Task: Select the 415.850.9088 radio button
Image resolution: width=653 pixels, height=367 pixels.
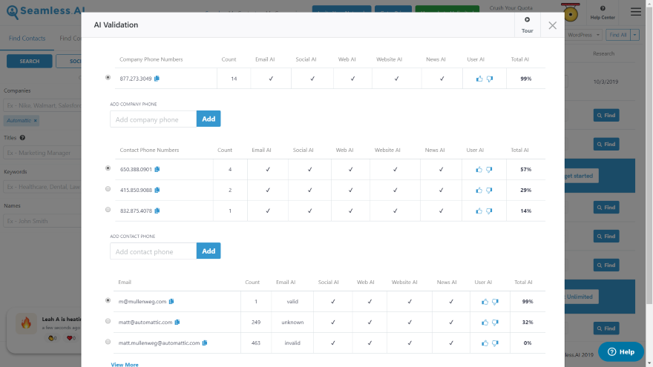Action: [x=108, y=189]
